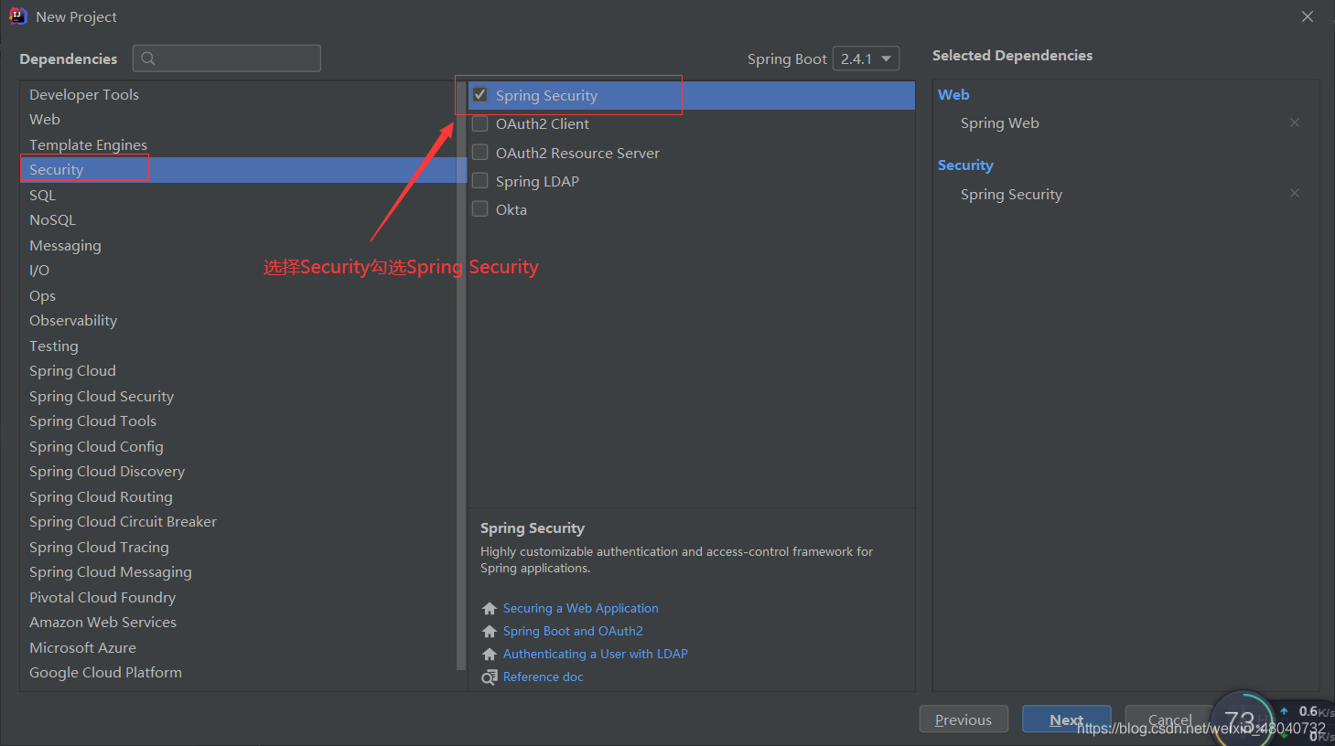Click the Web group header in Selected Dependencies
The image size is (1335, 746).
[953, 94]
